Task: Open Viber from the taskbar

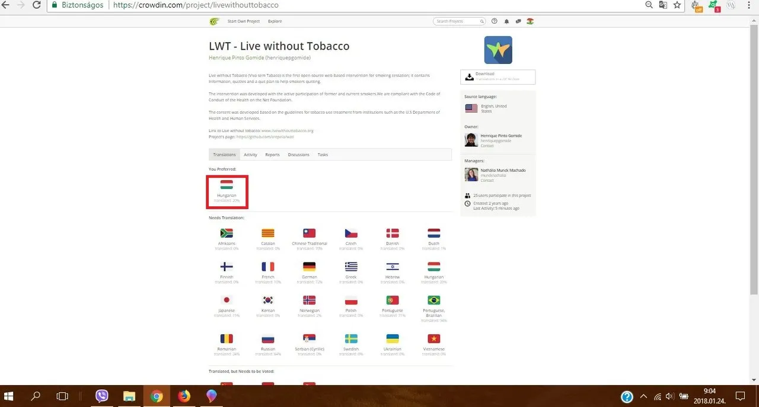Action: tap(102, 396)
